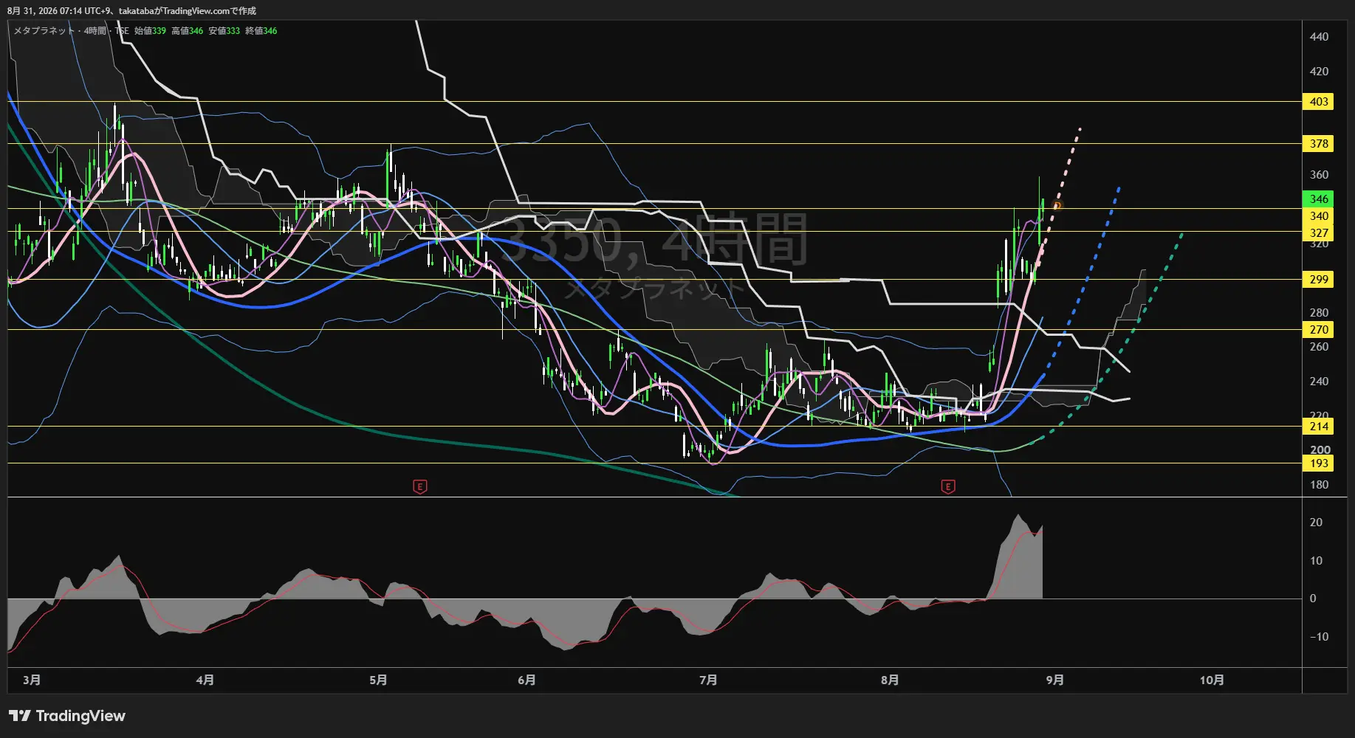Select the 378 yellow price level label
This screenshot has width=1355, height=738.
click(x=1319, y=144)
